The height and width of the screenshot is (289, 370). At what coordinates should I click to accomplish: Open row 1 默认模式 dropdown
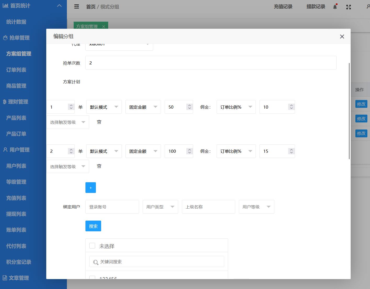tap(104, 107)
